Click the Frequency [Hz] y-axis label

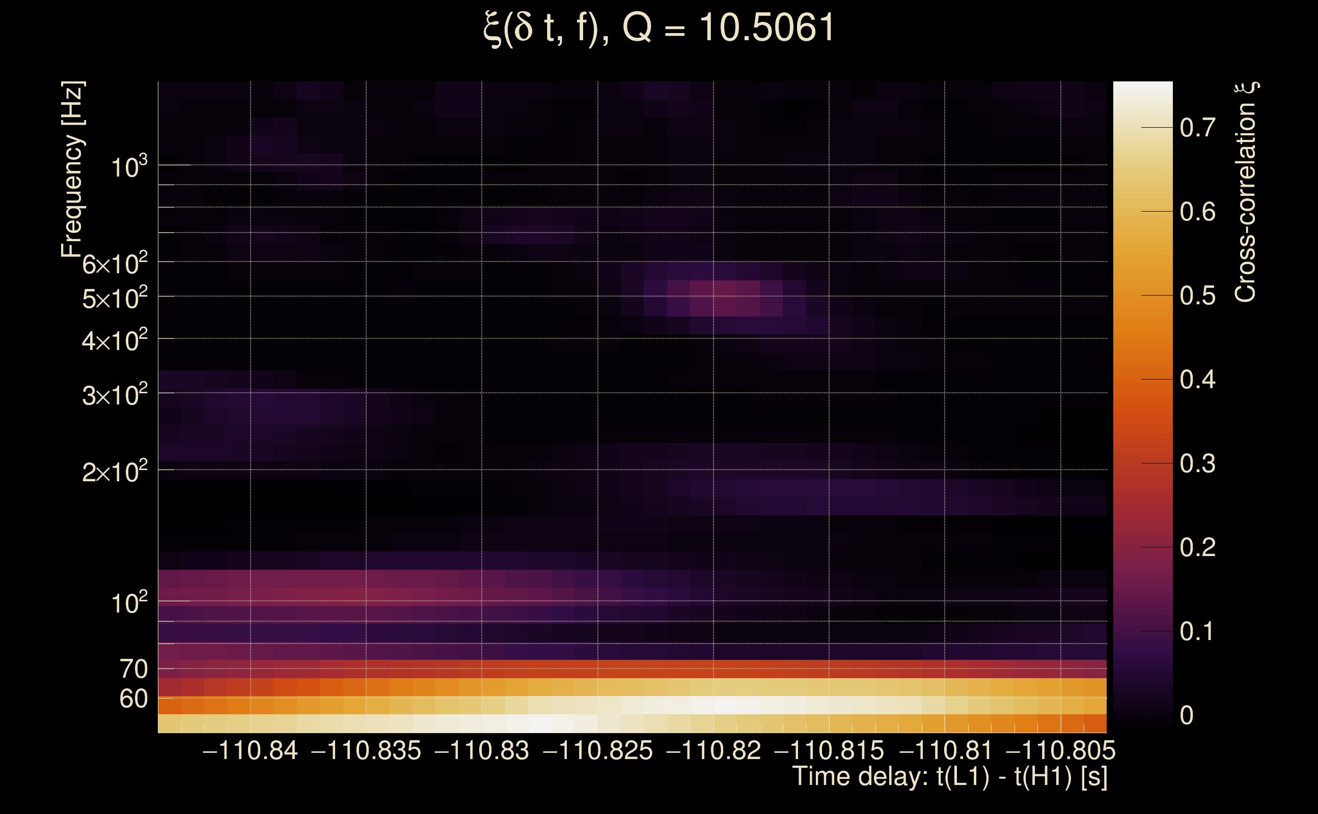pyautogui.click(x=72, y=169)
